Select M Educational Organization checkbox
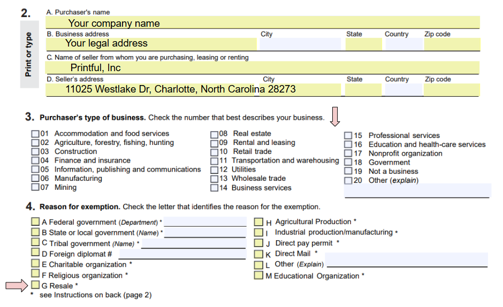This screenshot has height=307, width=503. (x=259, y=276)
